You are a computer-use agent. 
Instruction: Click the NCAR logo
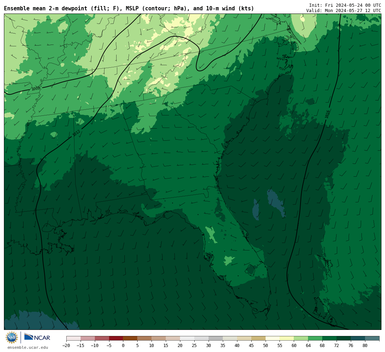(x=37, y=337)
